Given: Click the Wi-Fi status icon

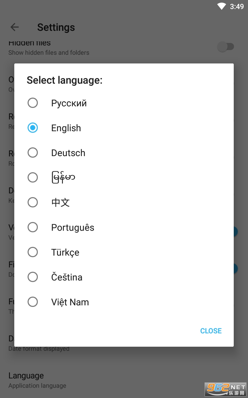Looking at the screenshot, I should tap(221, 6).
